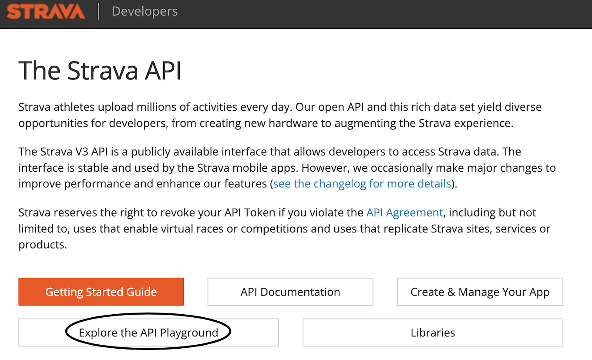Open the Getting Started Guide
The width and height of the screenshot is (592, 360).
point(101,292)
